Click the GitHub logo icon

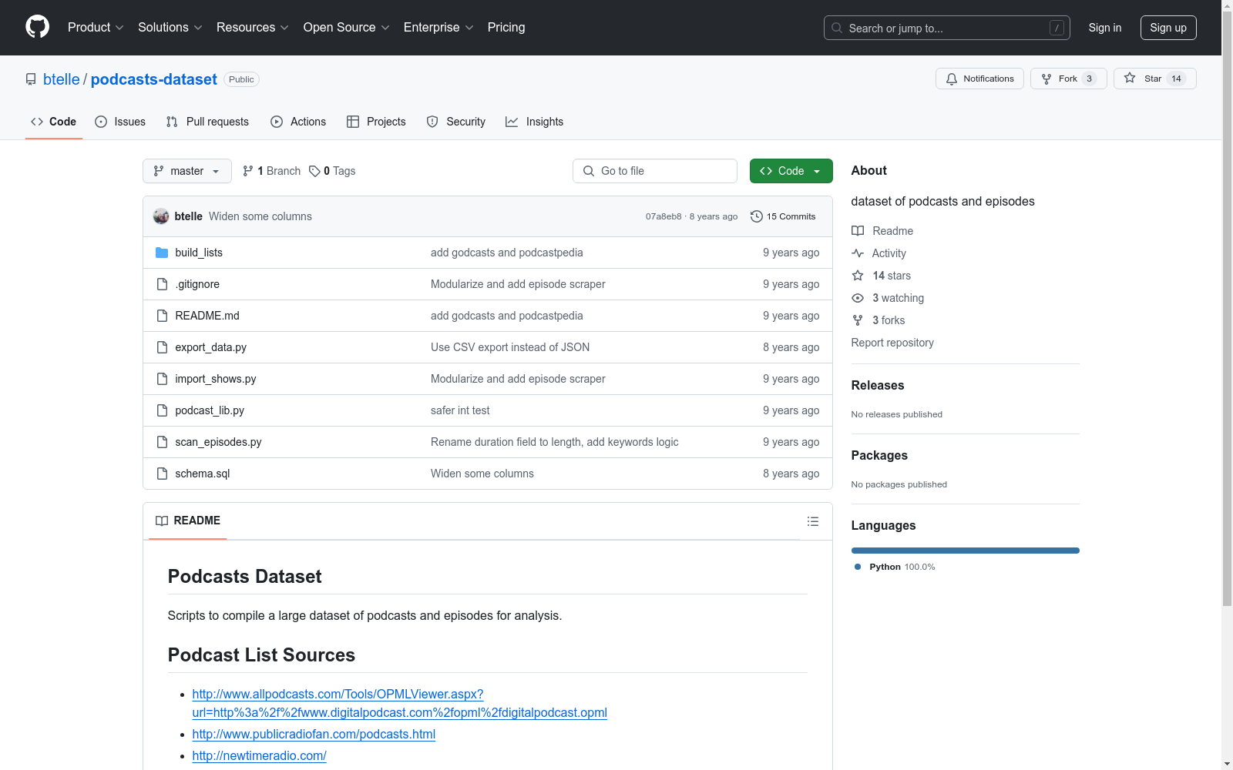tap(37, 27)
